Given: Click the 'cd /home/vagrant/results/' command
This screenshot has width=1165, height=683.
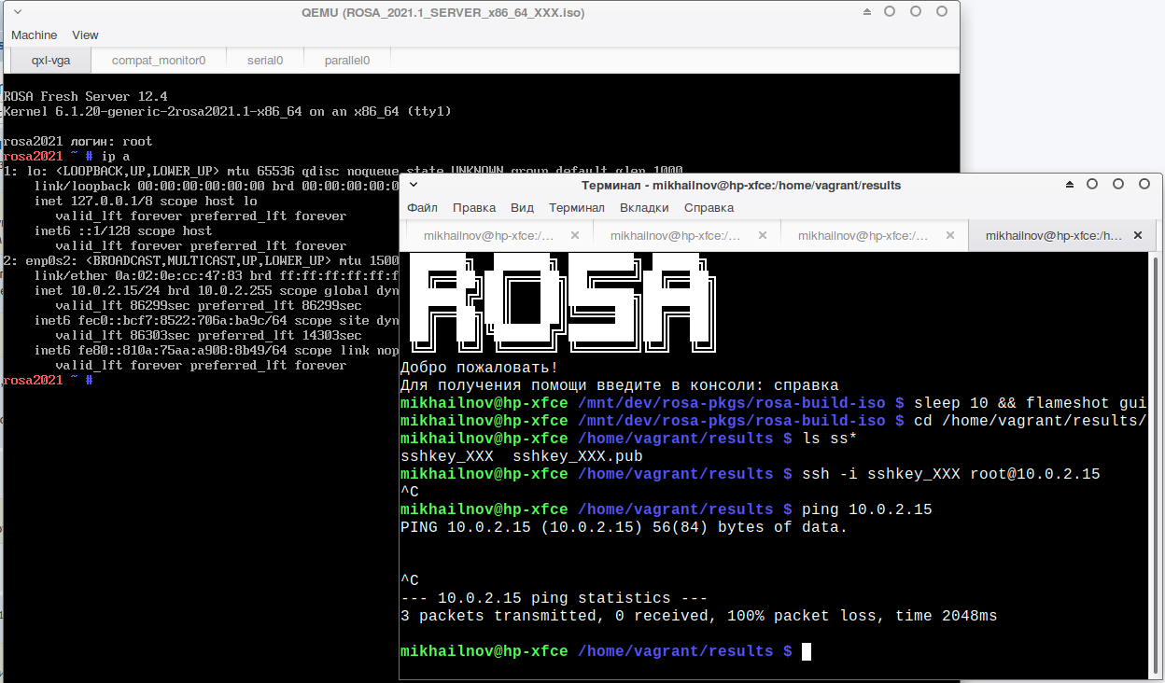Looking at the screenshot, I should [x=1030, y=421].
